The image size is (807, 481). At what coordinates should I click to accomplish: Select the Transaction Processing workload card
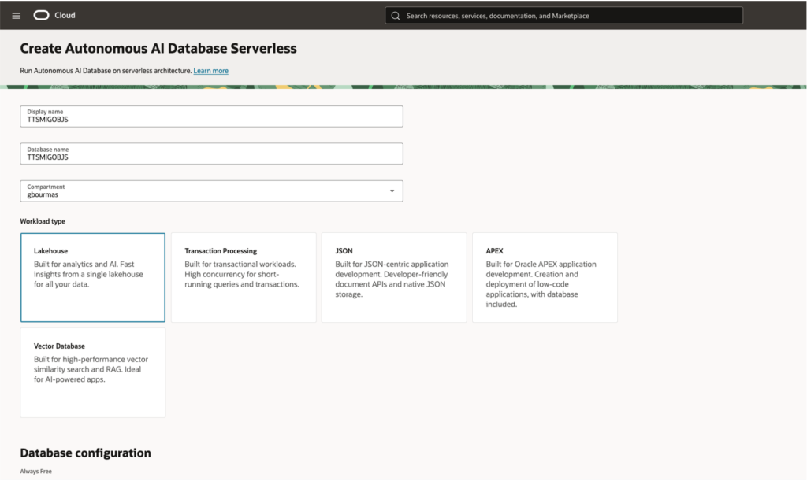pos(244,277)
